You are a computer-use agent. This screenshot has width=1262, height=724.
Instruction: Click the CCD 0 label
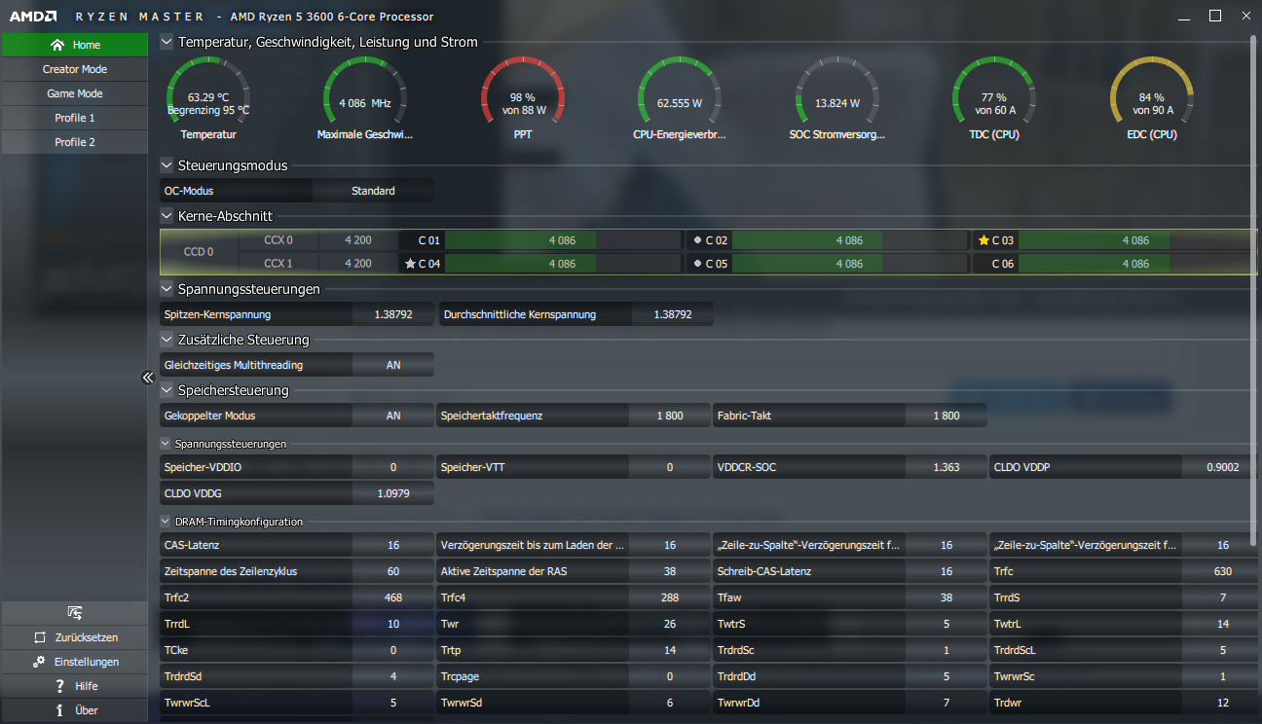(x=199, y=252)
